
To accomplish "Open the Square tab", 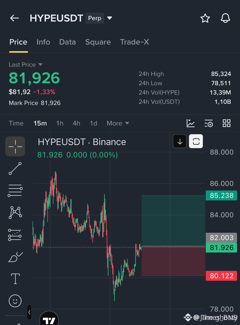I will click(x=98, y=42).
